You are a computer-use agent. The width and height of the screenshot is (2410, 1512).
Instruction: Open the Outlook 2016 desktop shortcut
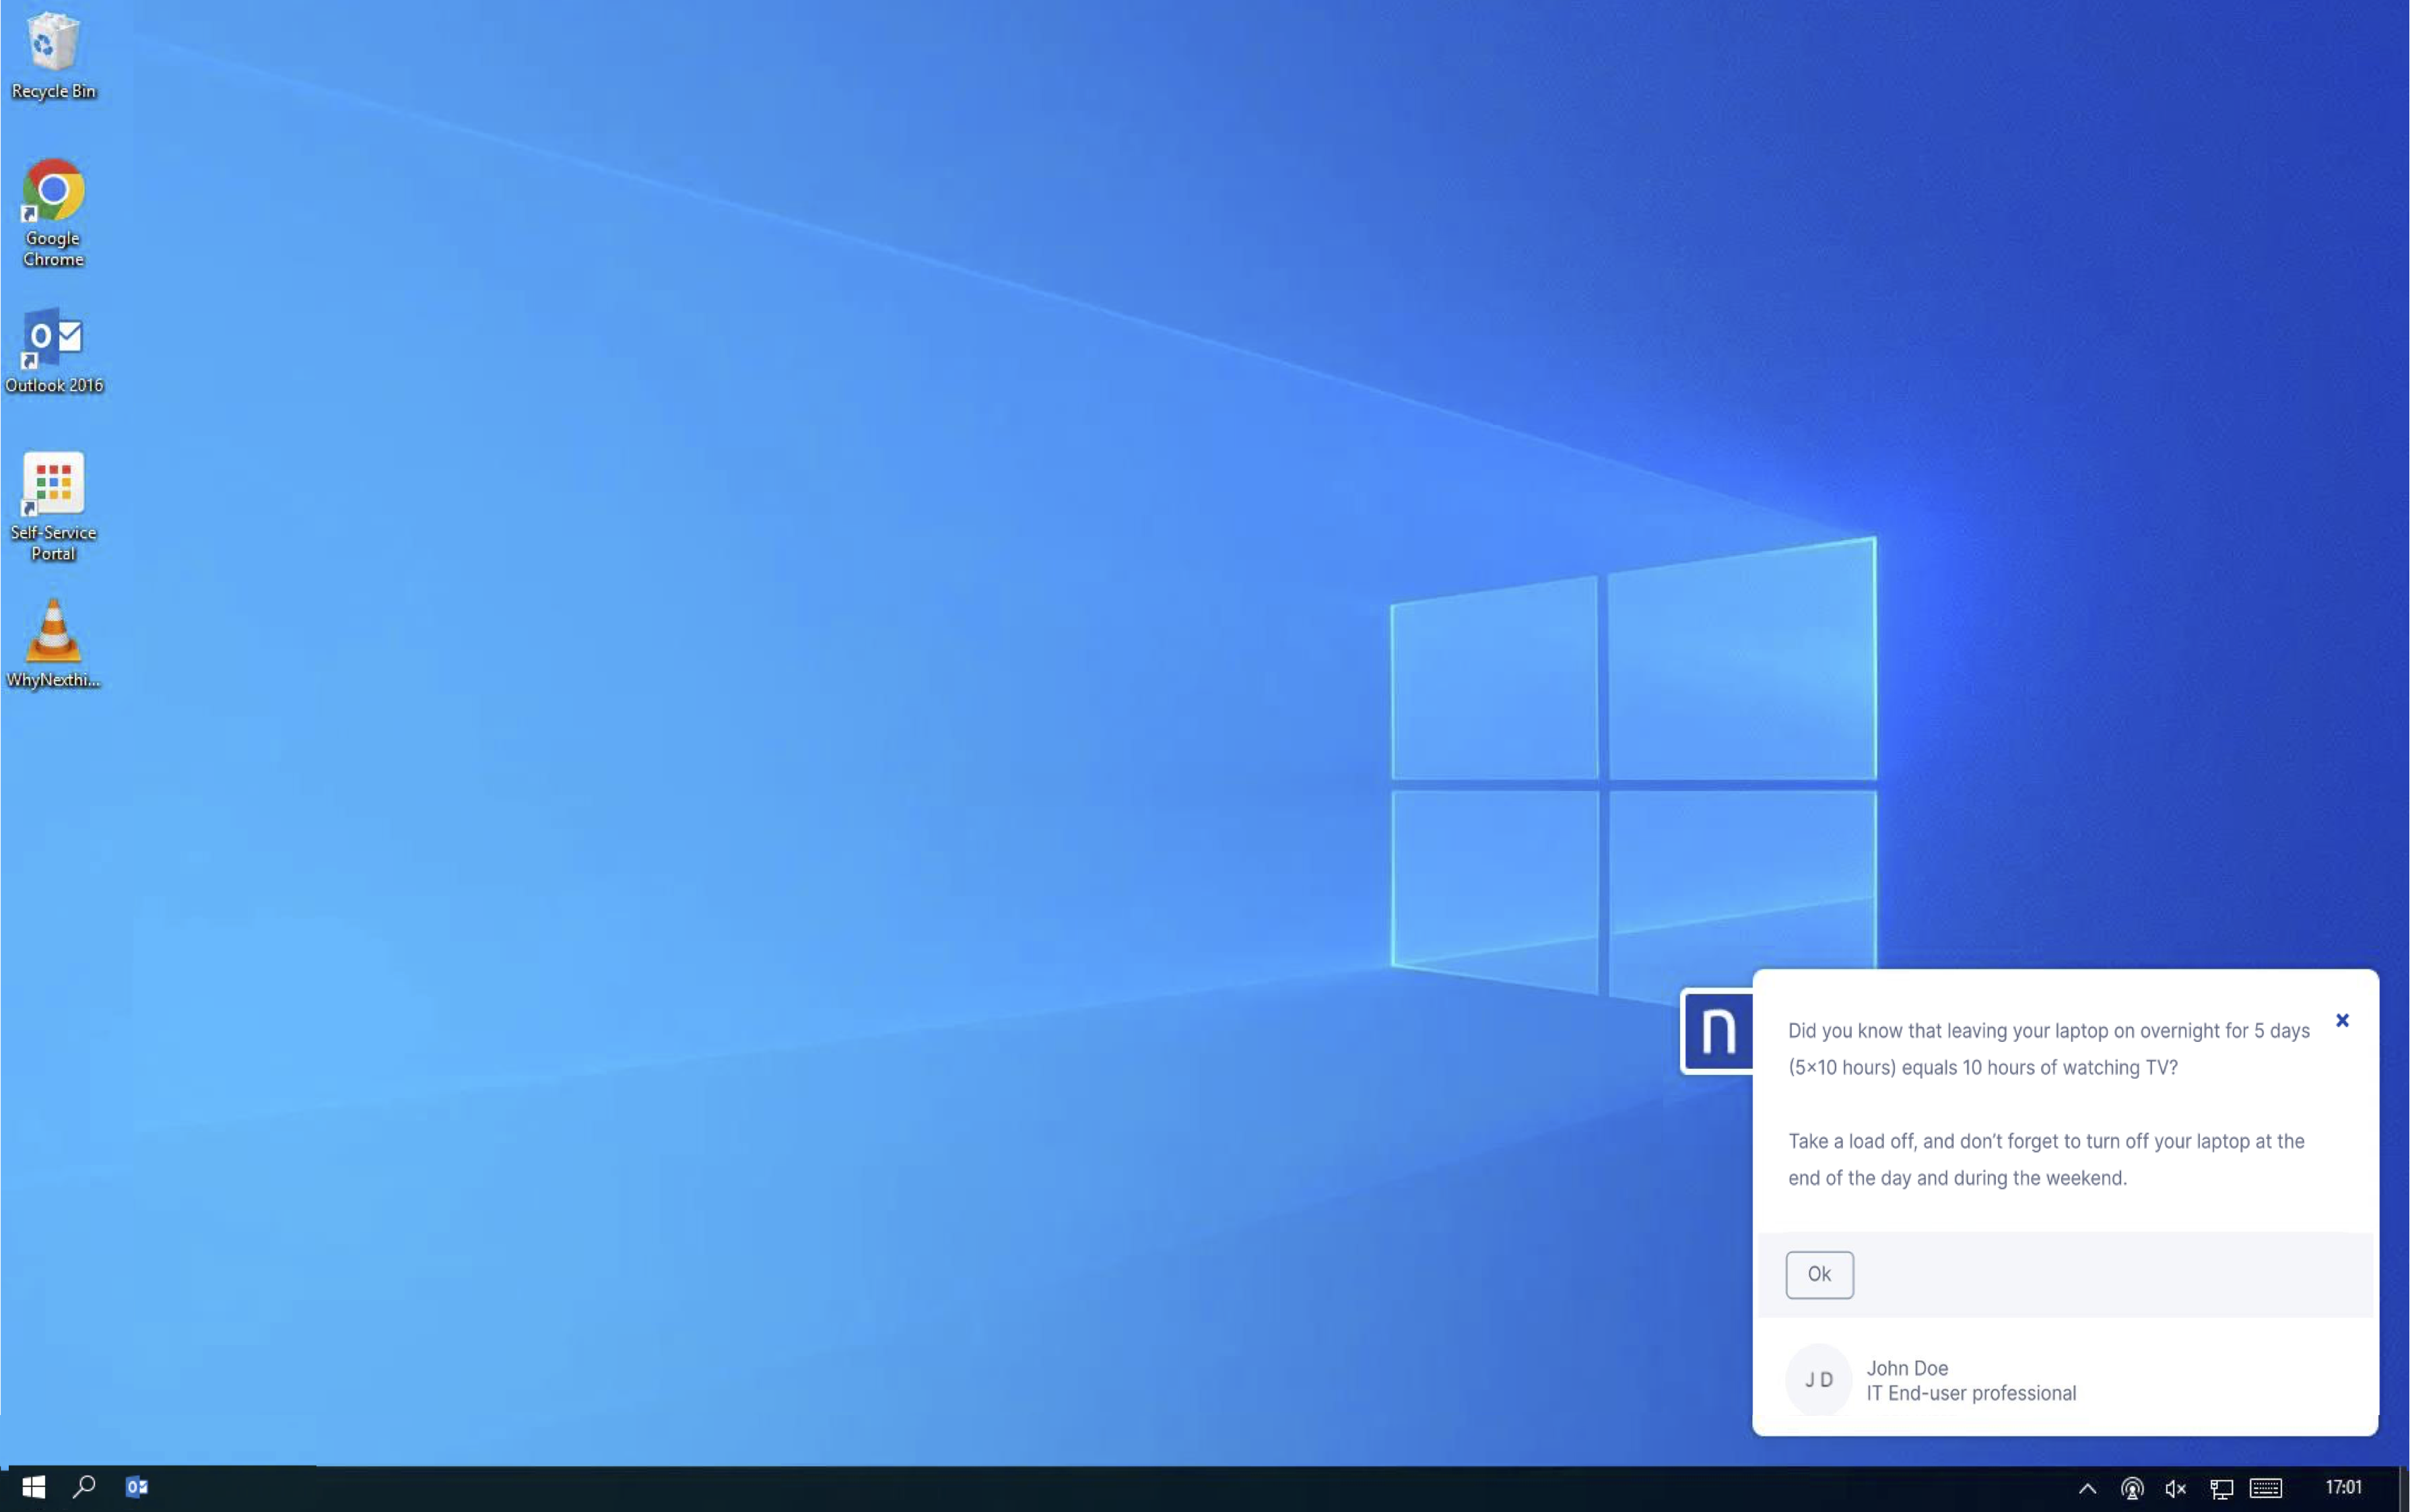[x=53, y=338]
